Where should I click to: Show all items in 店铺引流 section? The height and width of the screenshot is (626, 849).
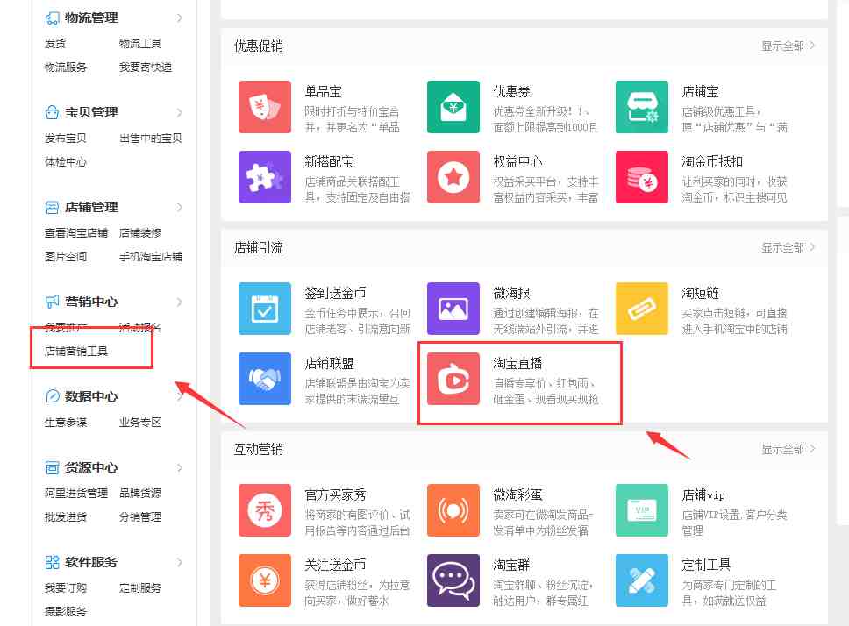click(788, 248)
